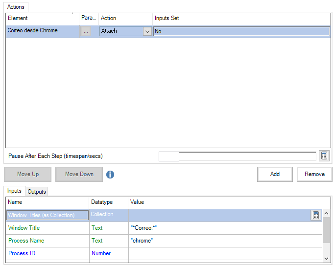
Task: Click the Inputs Set cell showing No
Action: coord(241,31)
